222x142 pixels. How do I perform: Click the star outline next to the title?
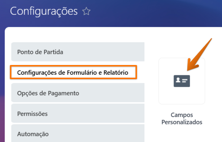(86, 11)
